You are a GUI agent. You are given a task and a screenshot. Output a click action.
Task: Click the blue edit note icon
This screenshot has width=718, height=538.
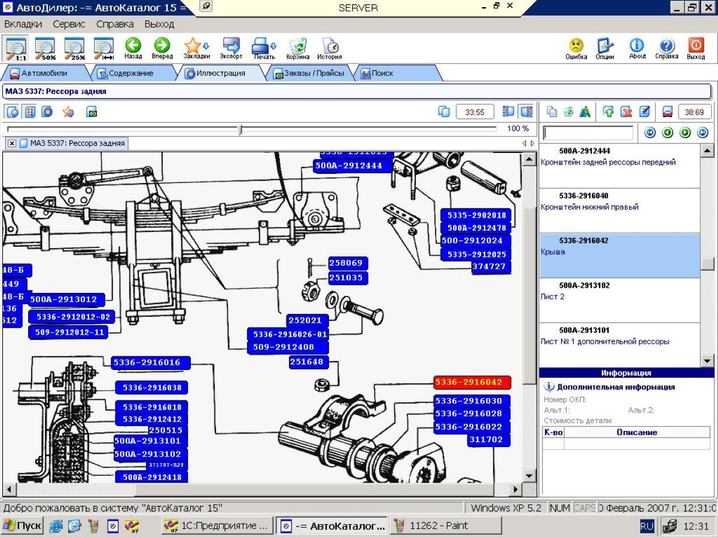[644, 112]
